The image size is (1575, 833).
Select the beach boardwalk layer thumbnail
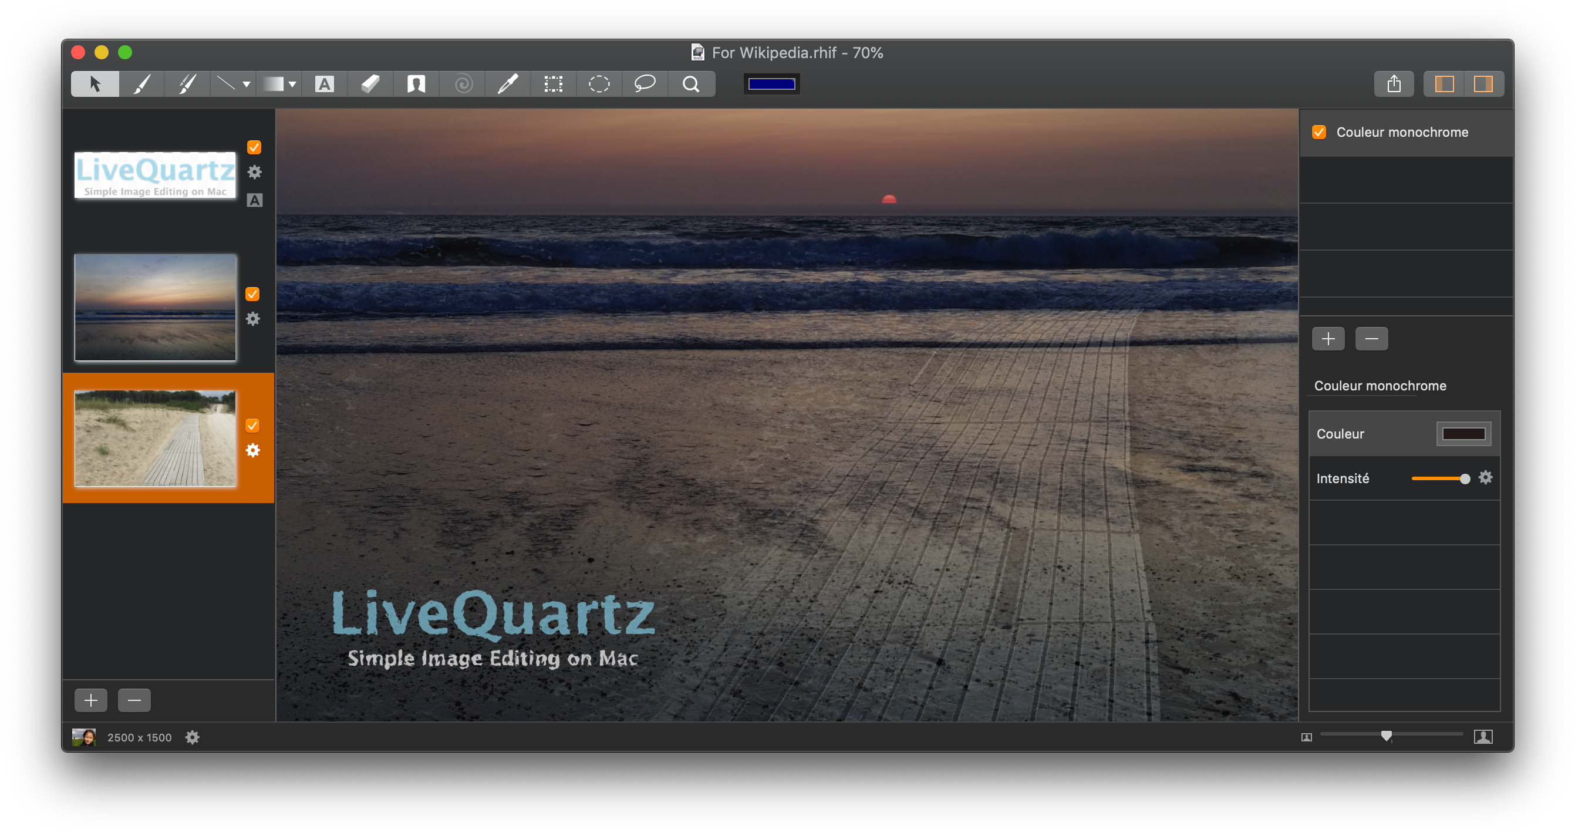tap(156, 438)
